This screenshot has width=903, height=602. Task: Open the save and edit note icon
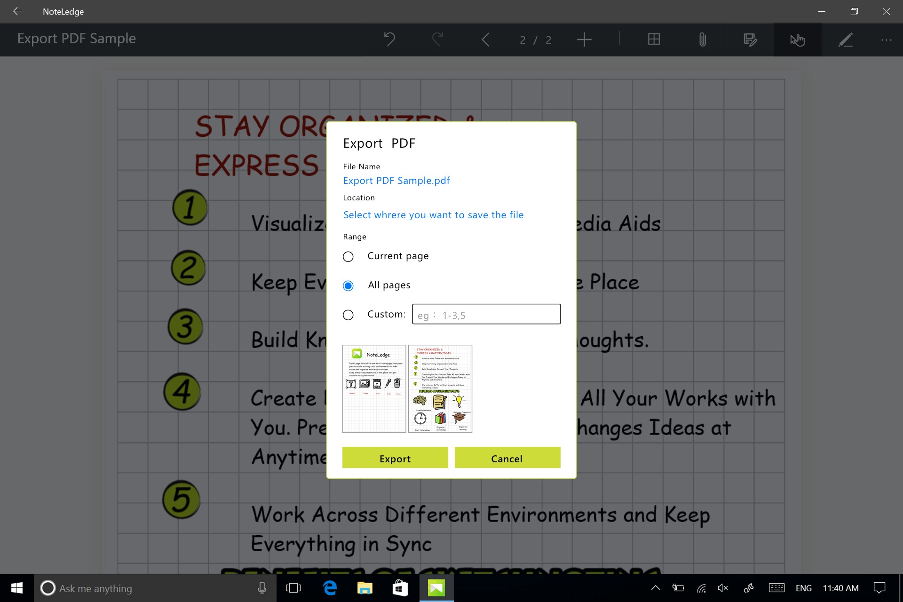[750, 40]
